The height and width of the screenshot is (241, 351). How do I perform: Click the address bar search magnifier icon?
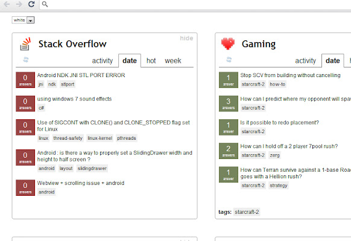pos(45,4)
